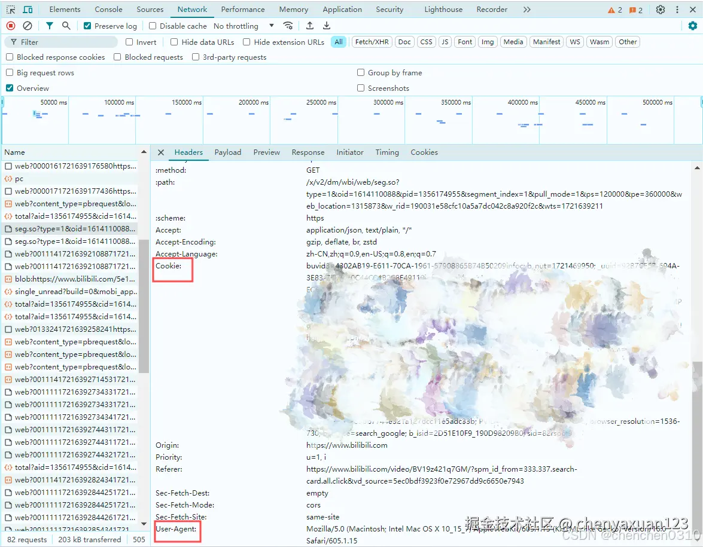
Task: Enable Hide extension URLs checkbox
Action: tap(246, 42)
